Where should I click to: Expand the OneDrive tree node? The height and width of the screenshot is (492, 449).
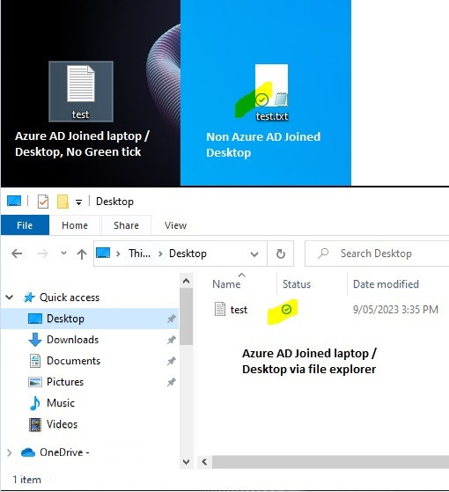pyautogui.click(x=9, y=452)
